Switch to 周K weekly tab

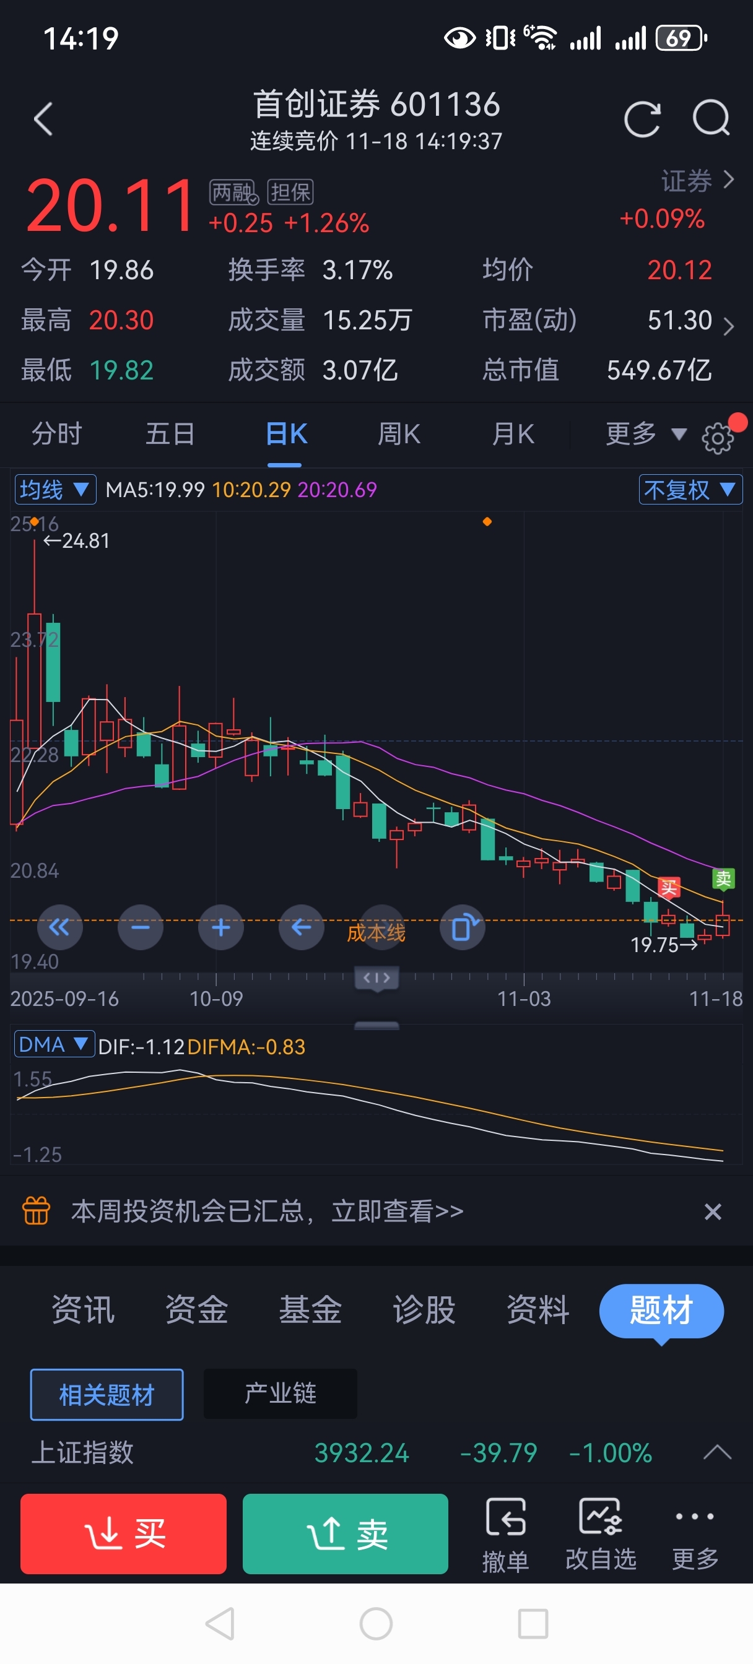[x=399, y=433]
